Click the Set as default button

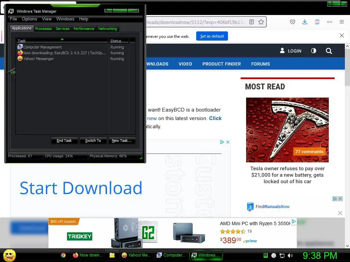click(212, 36)
